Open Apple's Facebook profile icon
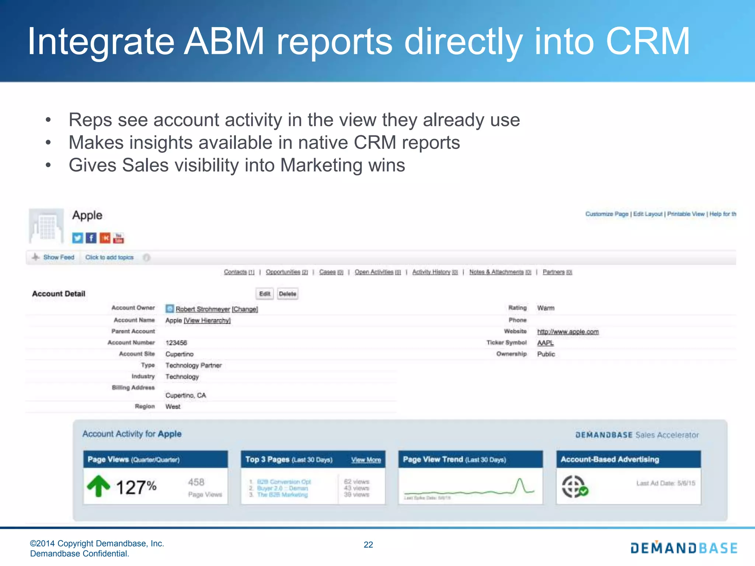This screenshot has width=755, height=566. 91,238
